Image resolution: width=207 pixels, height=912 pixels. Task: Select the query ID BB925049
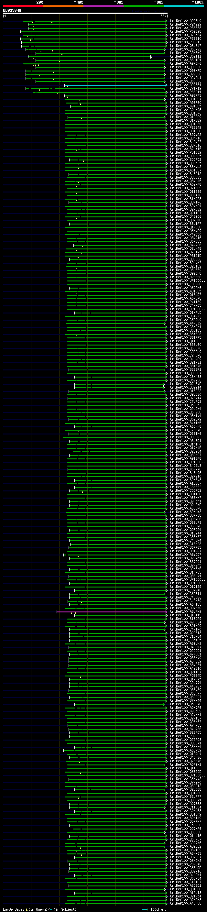point(12,10)
